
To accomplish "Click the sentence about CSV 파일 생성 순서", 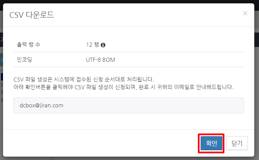I will [84, 79].
